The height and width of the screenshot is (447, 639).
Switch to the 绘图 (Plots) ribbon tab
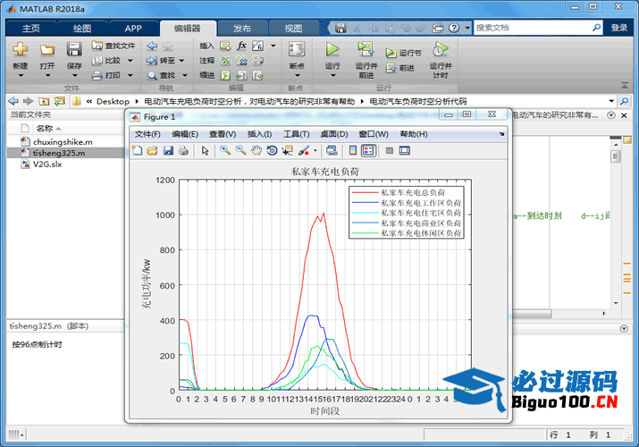pos(82,28)
